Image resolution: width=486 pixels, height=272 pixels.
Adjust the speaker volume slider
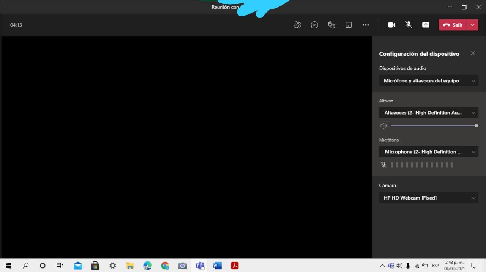476,126
